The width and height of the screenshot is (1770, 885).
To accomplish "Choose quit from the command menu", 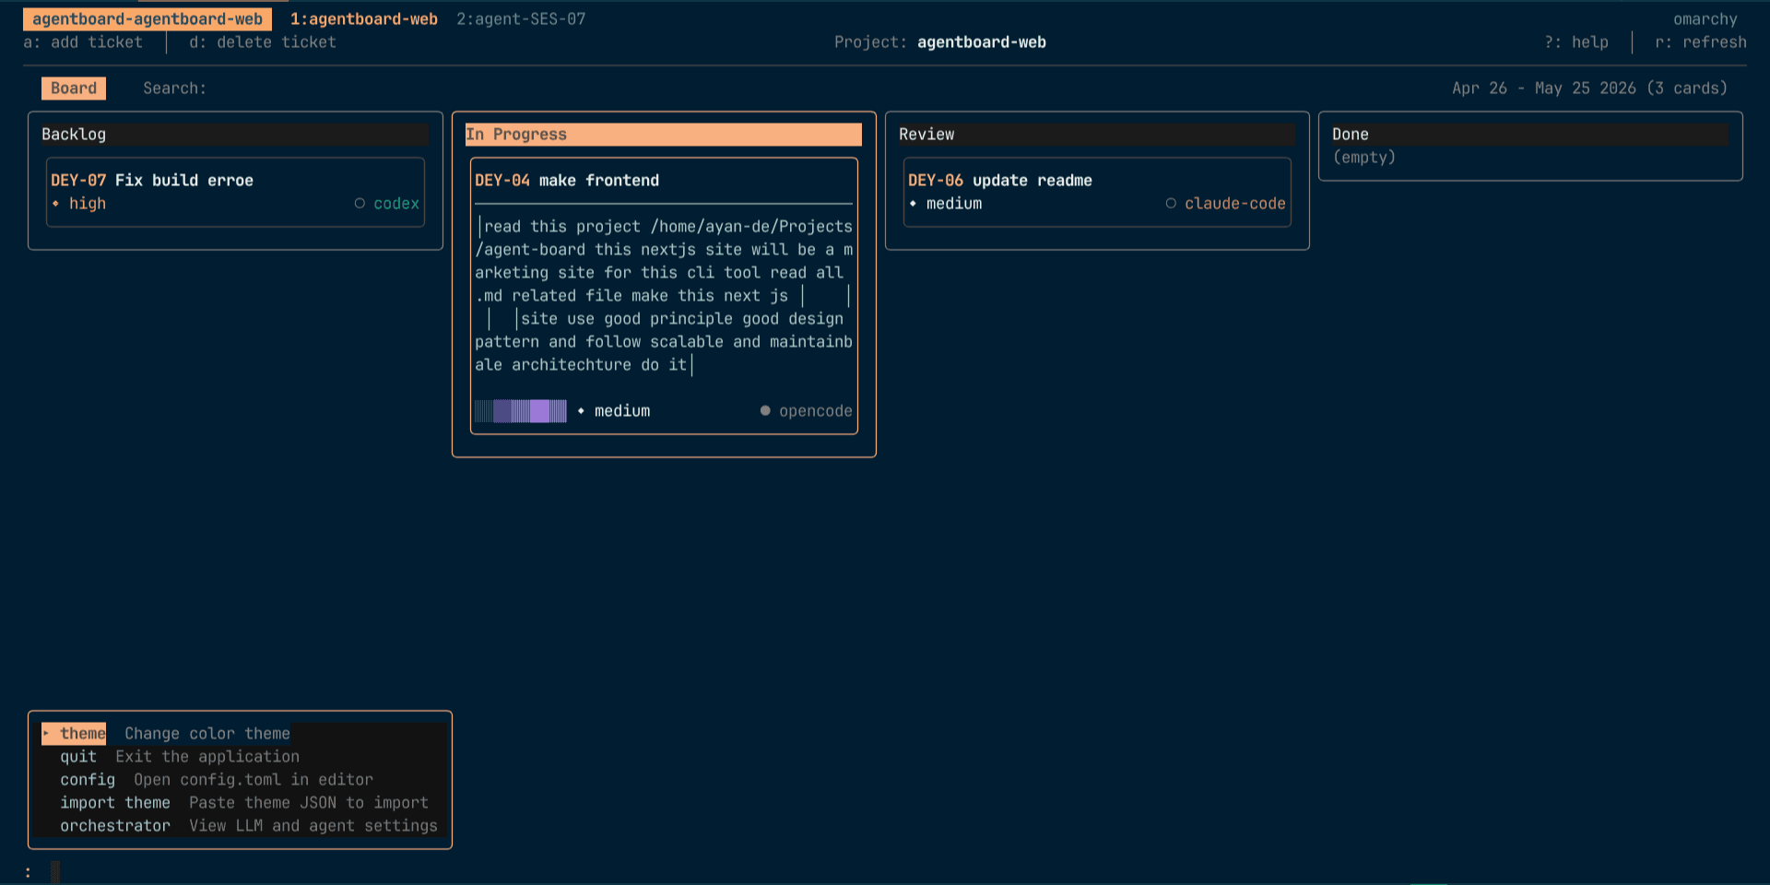I will click(78, 756).
